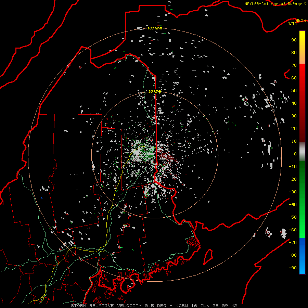
Task: Click the -20 value on the velocity scale
Action: (x=293, y=179)
